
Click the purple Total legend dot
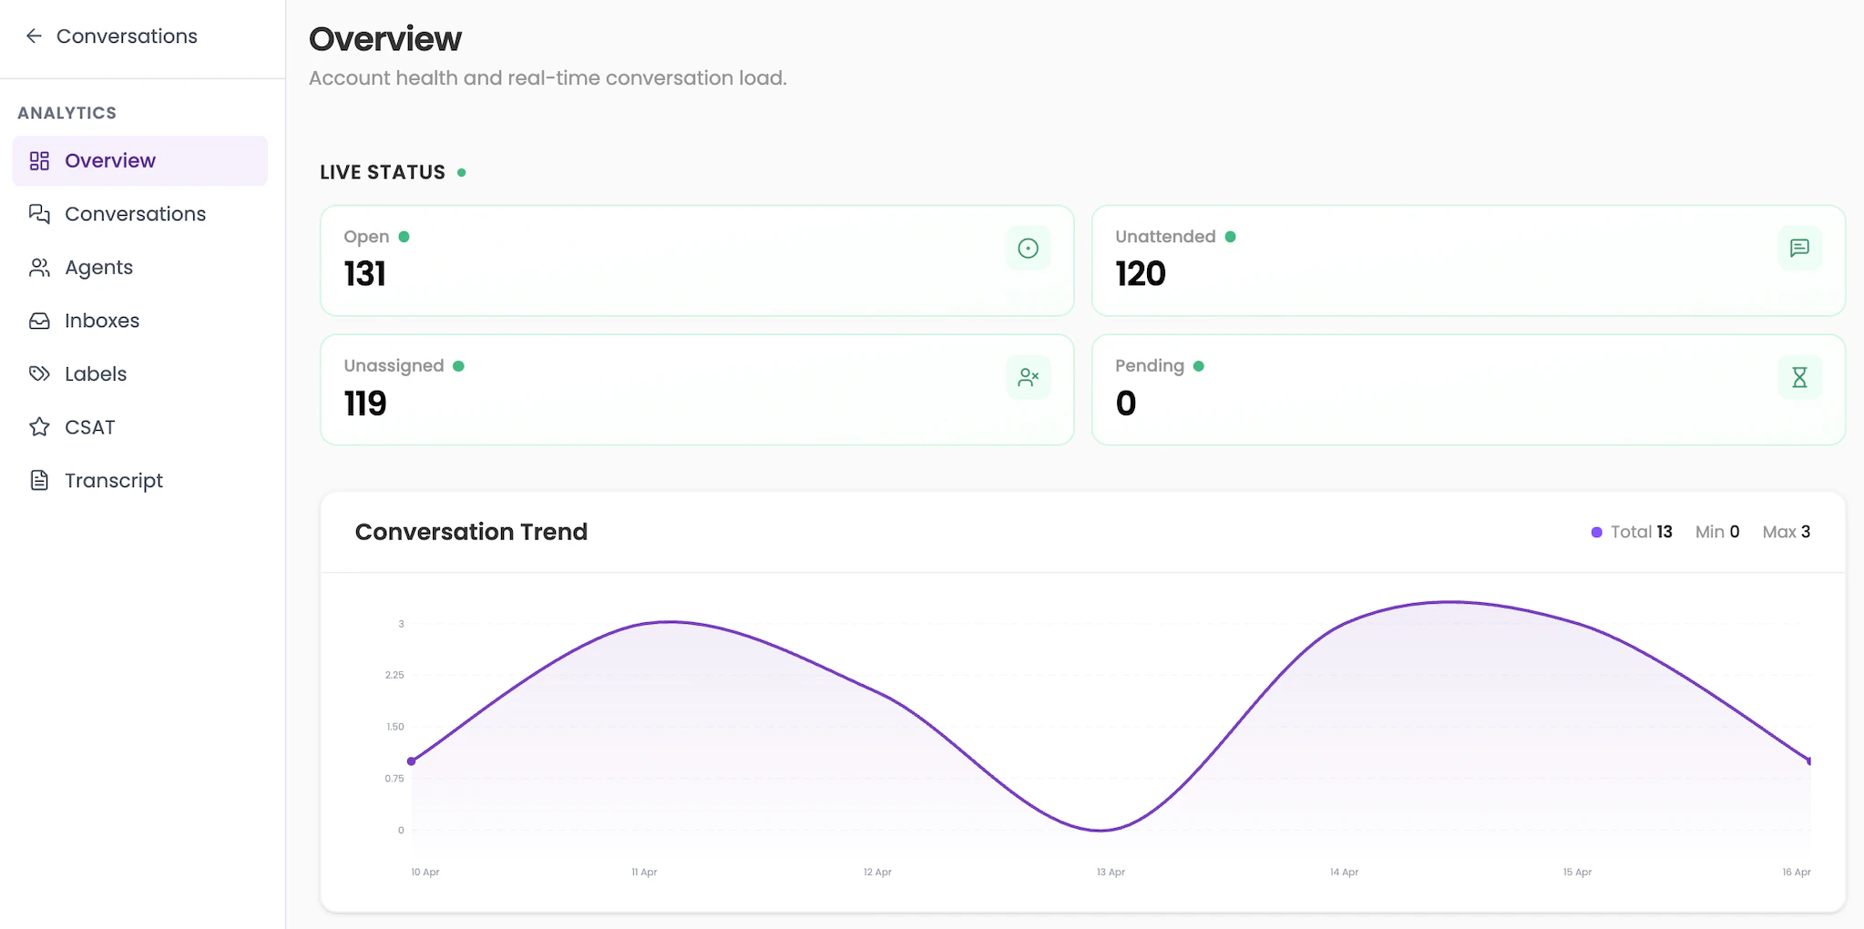tap(1597, 531)
